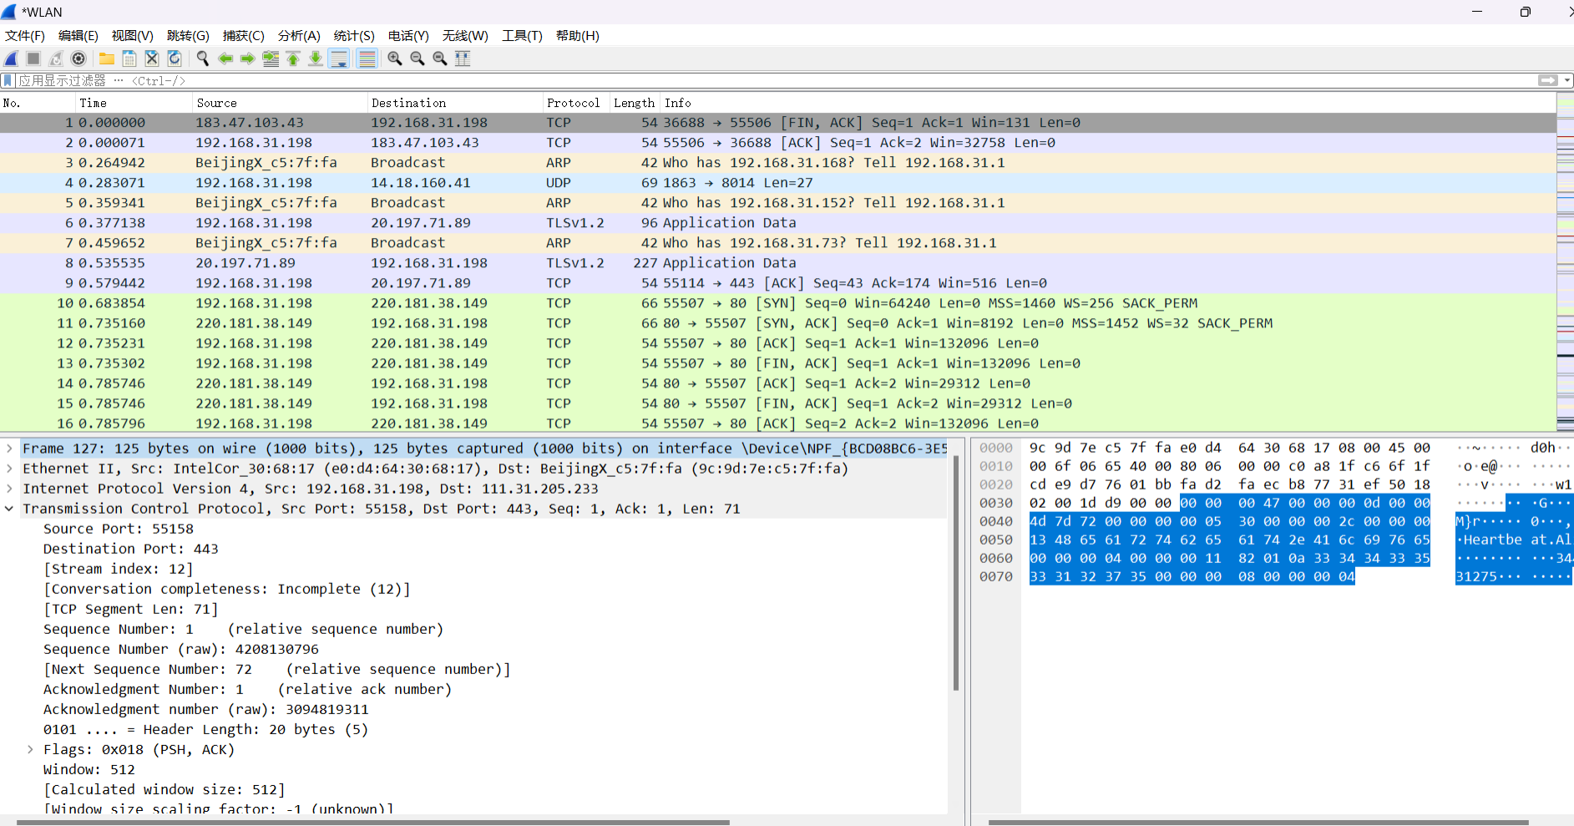Sort packets by Source column
This screenshot has width=1574, height=826.
coord(280,103)
